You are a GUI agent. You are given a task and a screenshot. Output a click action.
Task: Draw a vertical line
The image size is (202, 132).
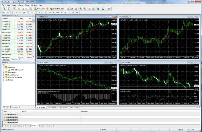pos(12,12)
